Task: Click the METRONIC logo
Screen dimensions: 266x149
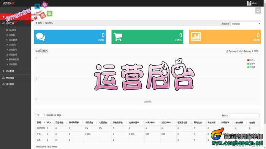Action: pos(8,3)
